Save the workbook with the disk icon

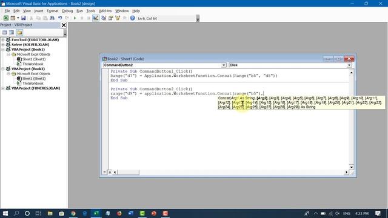[x=23, y=18]
